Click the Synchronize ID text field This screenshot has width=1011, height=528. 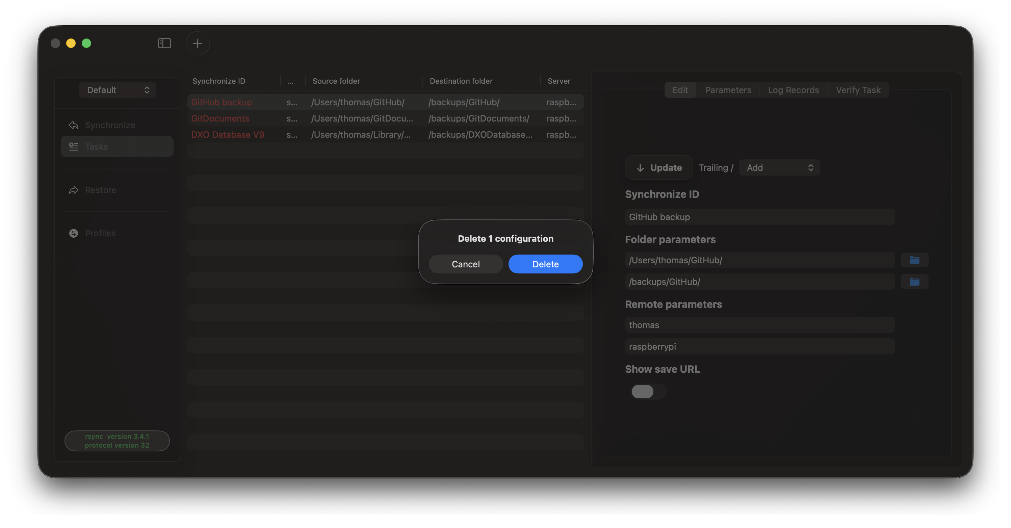pos(759,217)
